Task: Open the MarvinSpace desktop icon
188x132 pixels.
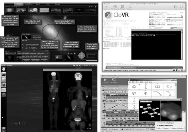Action: pos(114,80)
